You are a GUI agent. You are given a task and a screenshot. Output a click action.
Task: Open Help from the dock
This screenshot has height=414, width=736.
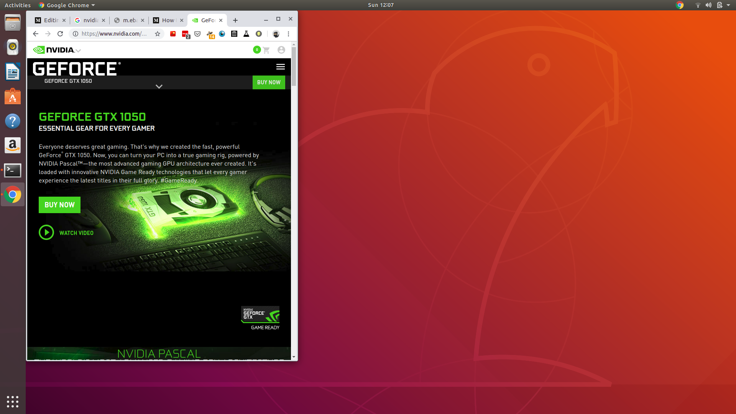coord(13,121)
